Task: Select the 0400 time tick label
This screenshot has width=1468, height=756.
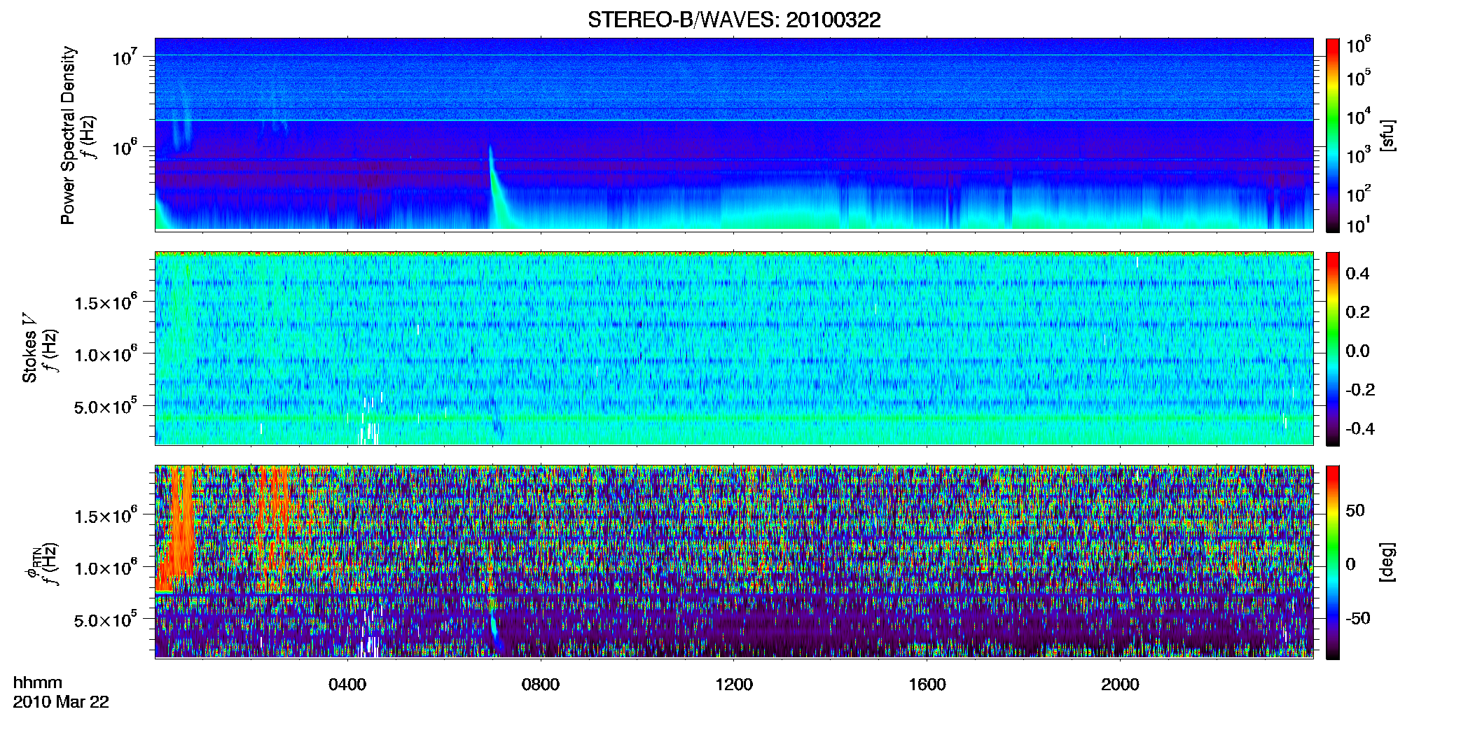Action: (347, 685)
